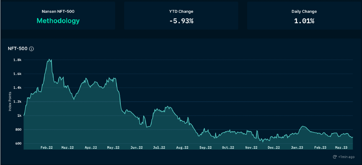
Task: Click the chart peak near 1.8k
Action: point(49,59)
